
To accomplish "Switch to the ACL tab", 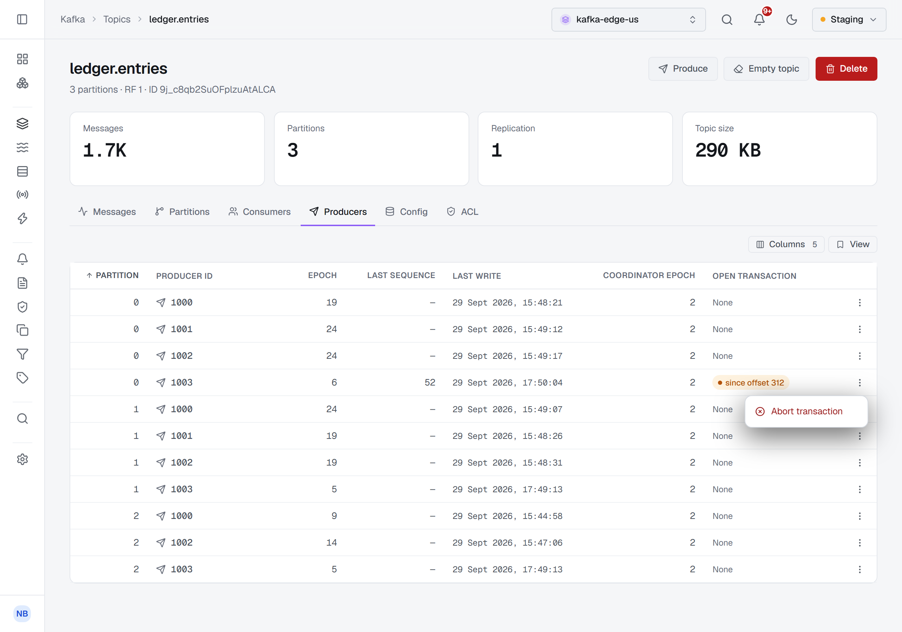I will [x=462, y=212].
